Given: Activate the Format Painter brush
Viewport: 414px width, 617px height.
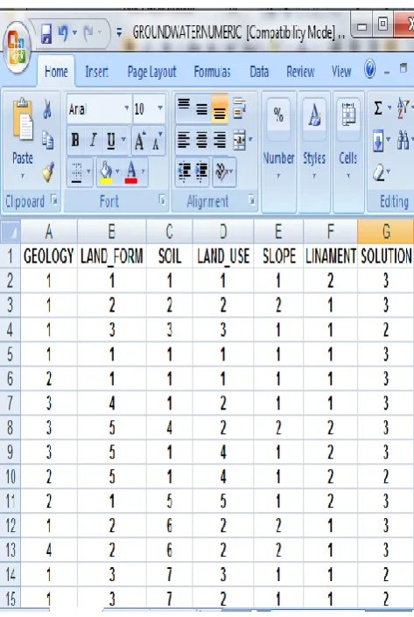Looking at the screenshot, I should point(48,172).
